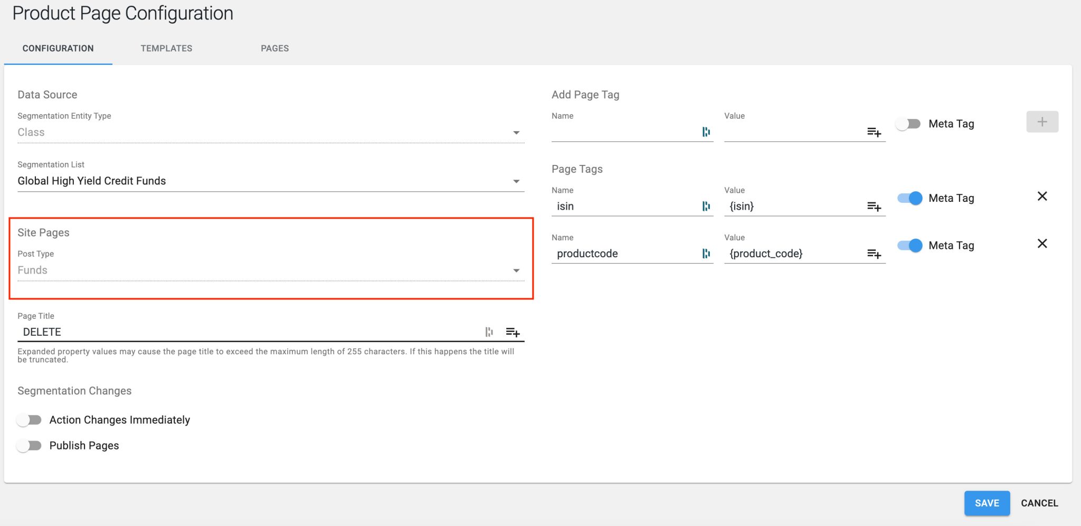Switch to the Templates tab
Screen dimensions: 1081x526
pos(166,48)
